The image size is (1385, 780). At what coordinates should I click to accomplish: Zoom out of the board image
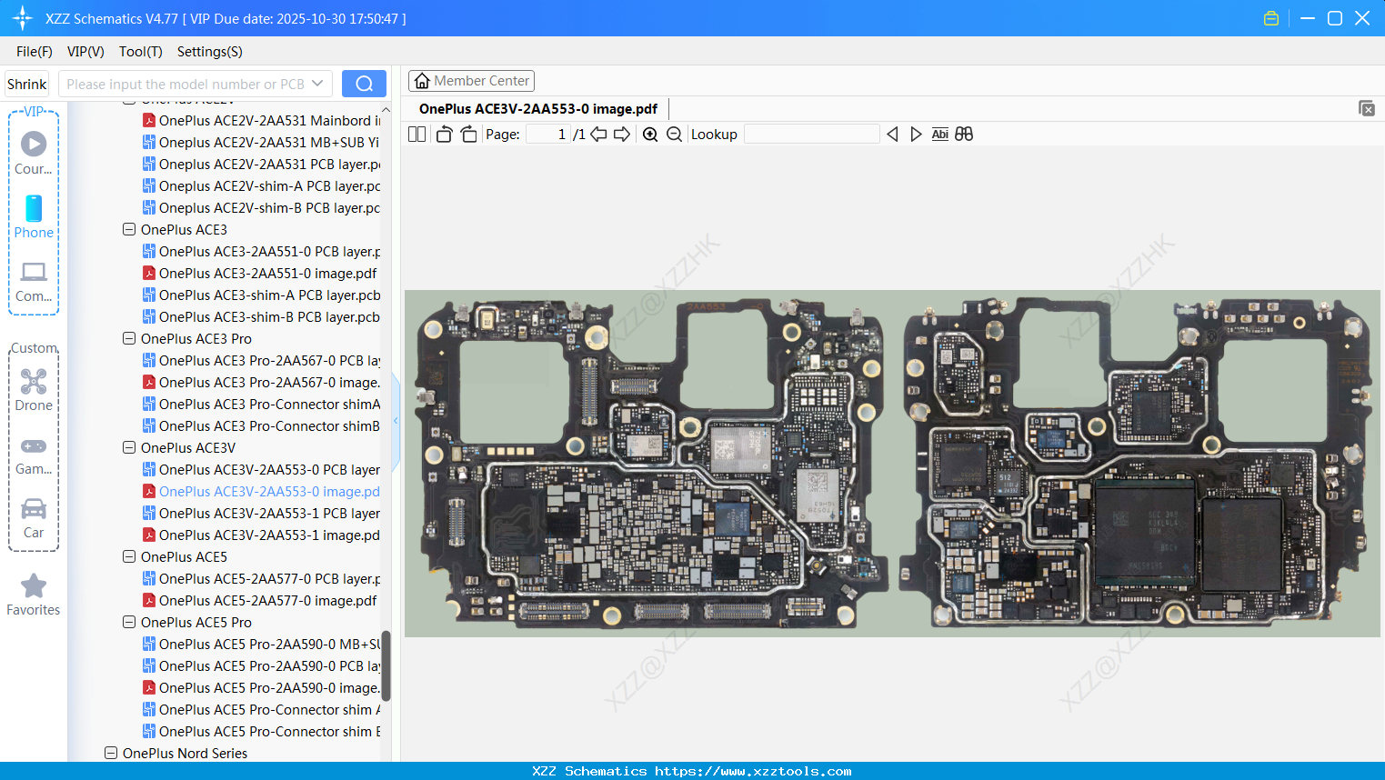point(674,134)
